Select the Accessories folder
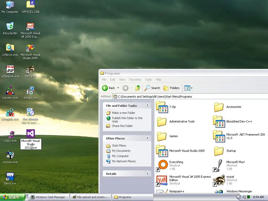The image size is (268, 201). pos(227,107)
